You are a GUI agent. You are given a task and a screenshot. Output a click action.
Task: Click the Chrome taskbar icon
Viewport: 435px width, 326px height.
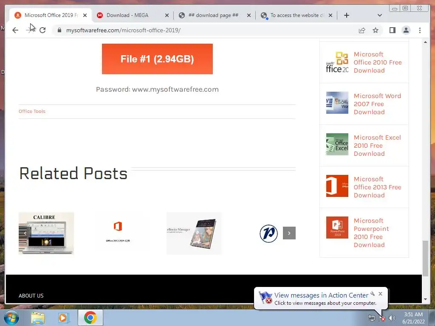click(x=90, y=318)
